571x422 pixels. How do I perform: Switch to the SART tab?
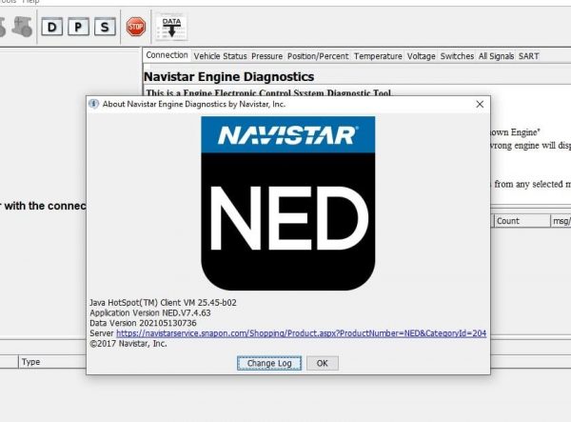tap(528, 56)
